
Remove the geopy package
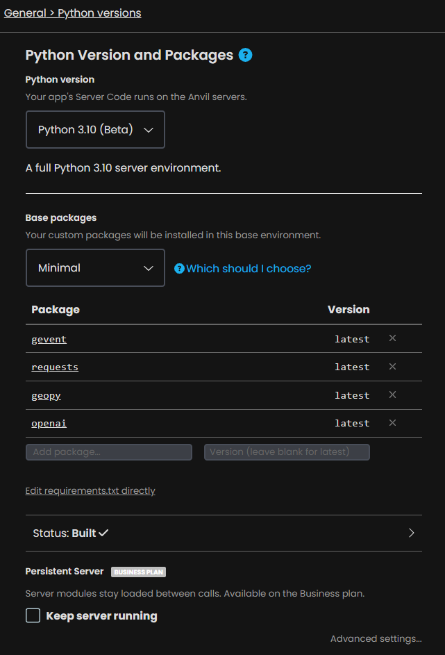392,395
